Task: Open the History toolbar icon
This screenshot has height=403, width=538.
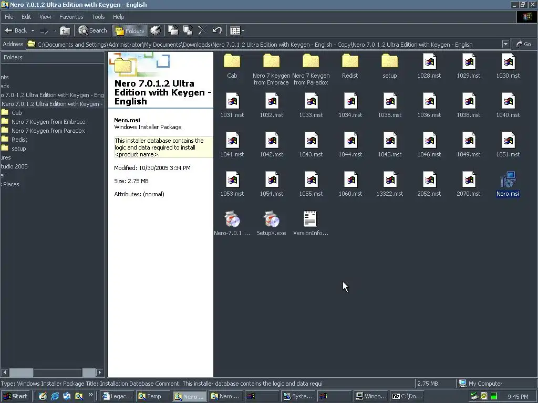Action: (x=156, y=30)
